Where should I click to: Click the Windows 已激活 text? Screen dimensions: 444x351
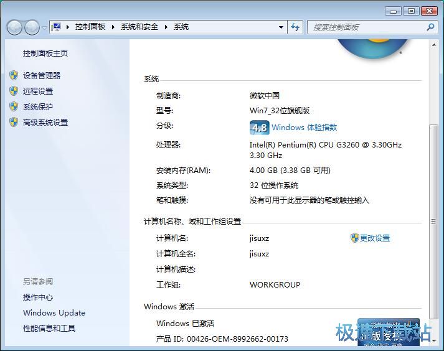click(x=185, y=323)
